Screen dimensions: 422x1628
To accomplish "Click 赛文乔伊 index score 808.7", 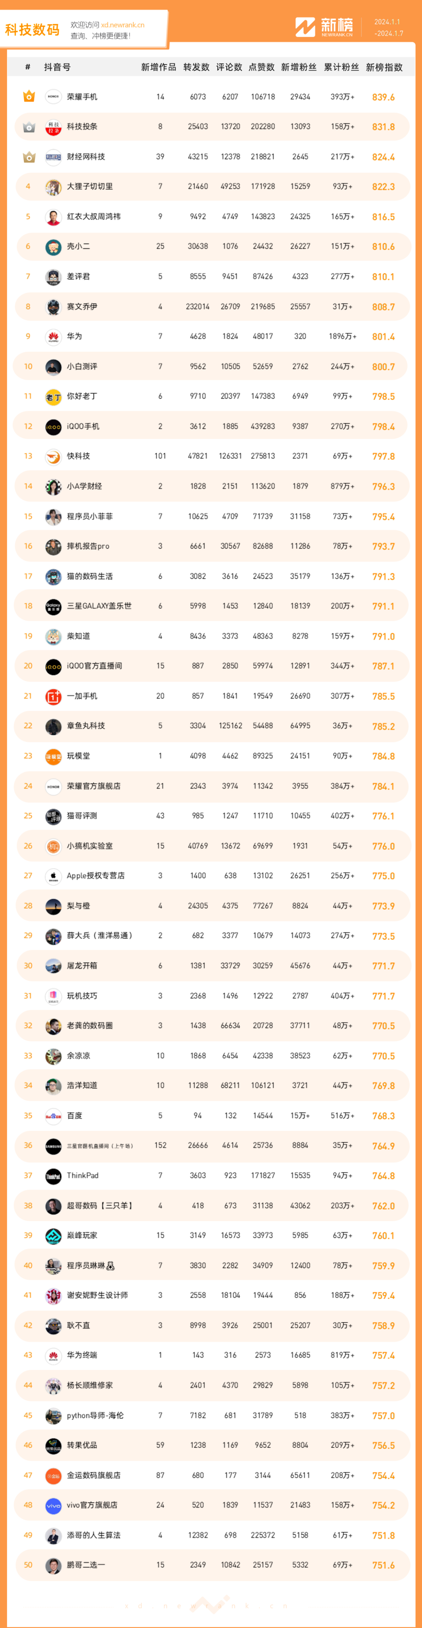I will point(384,307).
